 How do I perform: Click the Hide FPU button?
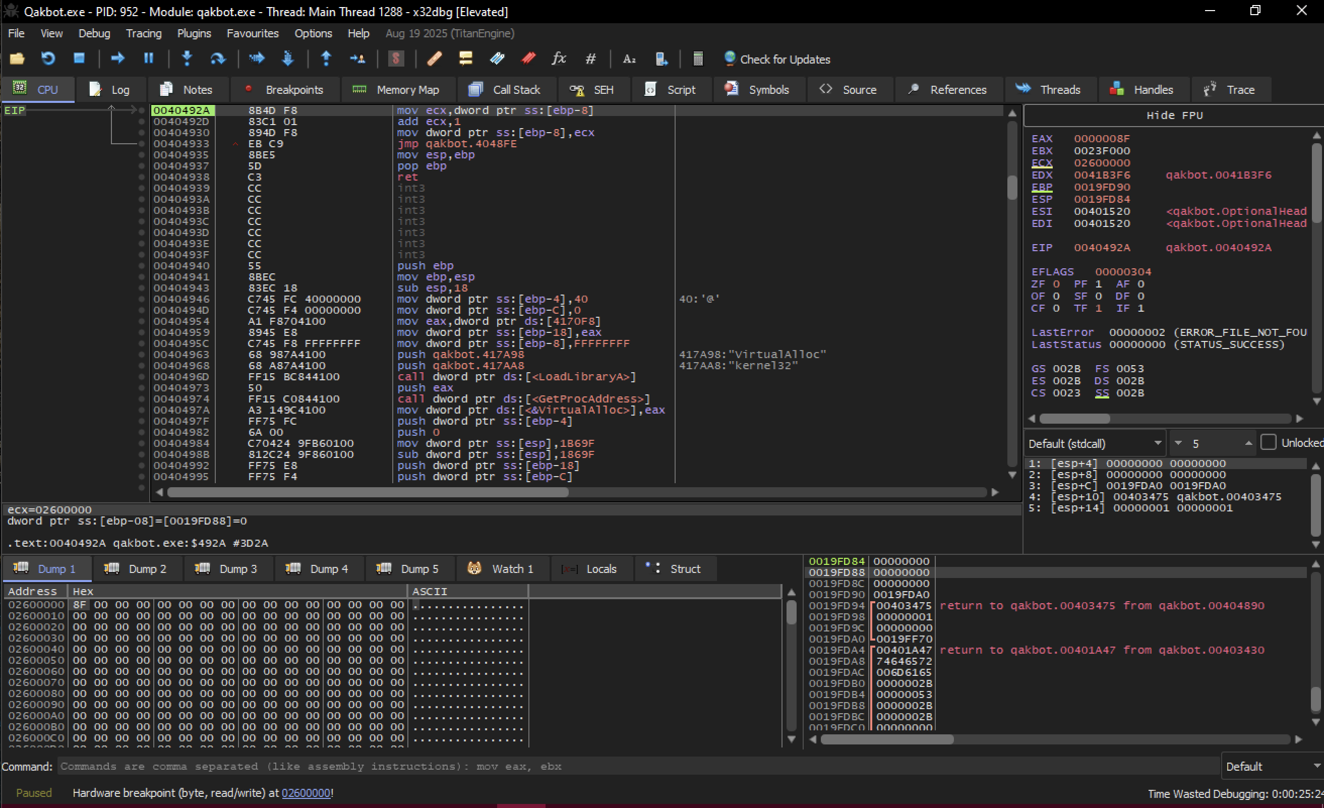[x=1174, y=116]
